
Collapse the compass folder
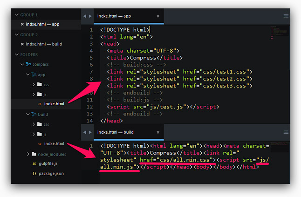tap(22, 64)
